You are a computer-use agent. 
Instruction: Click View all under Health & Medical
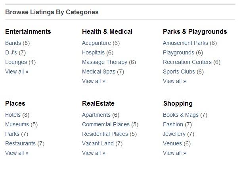94,81
